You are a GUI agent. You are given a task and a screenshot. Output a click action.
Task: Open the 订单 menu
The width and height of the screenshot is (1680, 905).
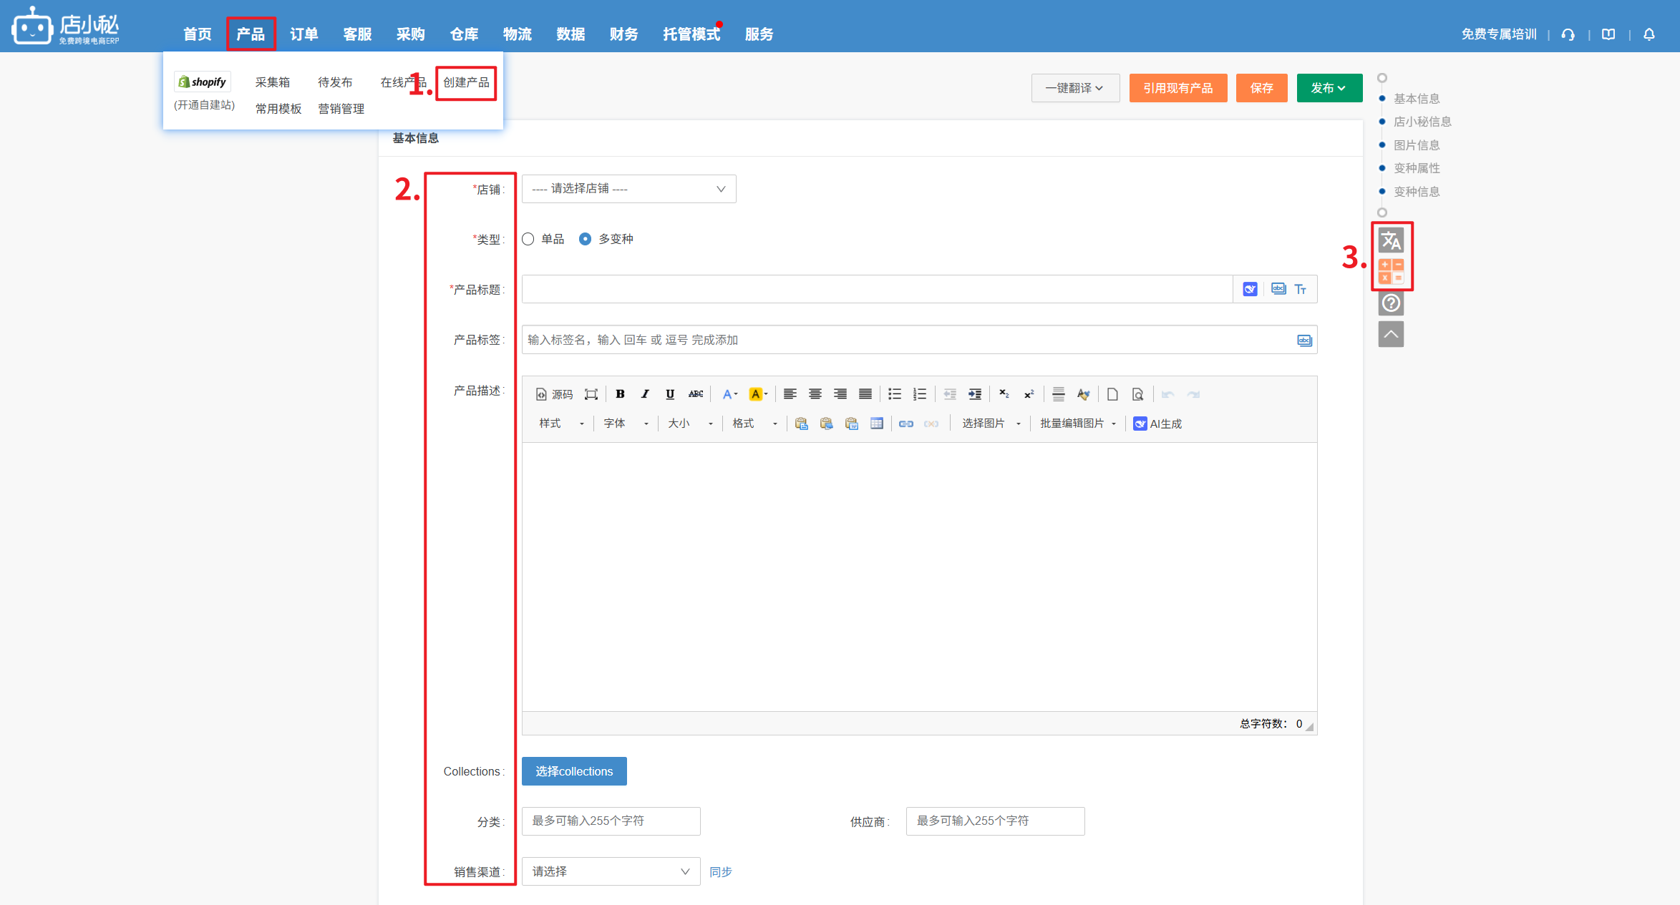[x=304, y=34]
